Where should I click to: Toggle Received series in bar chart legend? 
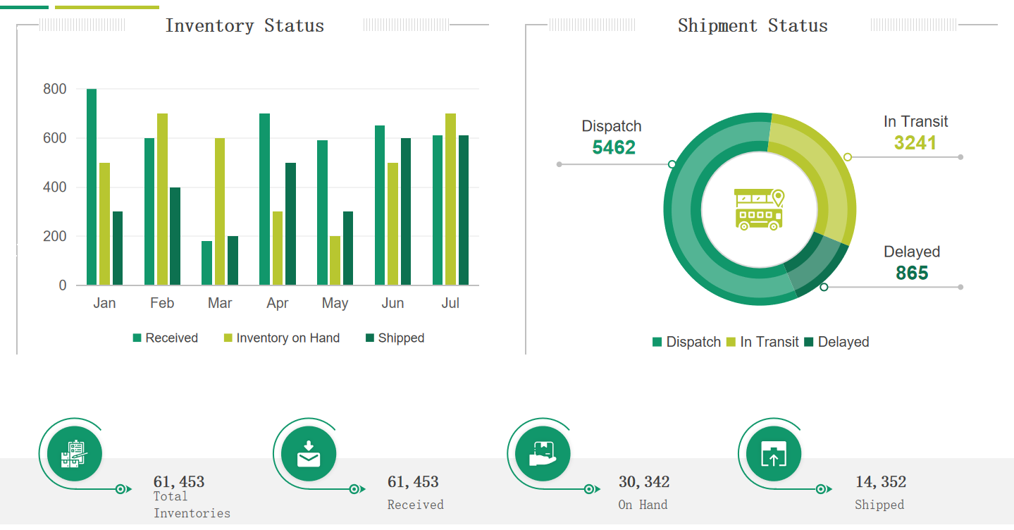click(x=166, y=338)
